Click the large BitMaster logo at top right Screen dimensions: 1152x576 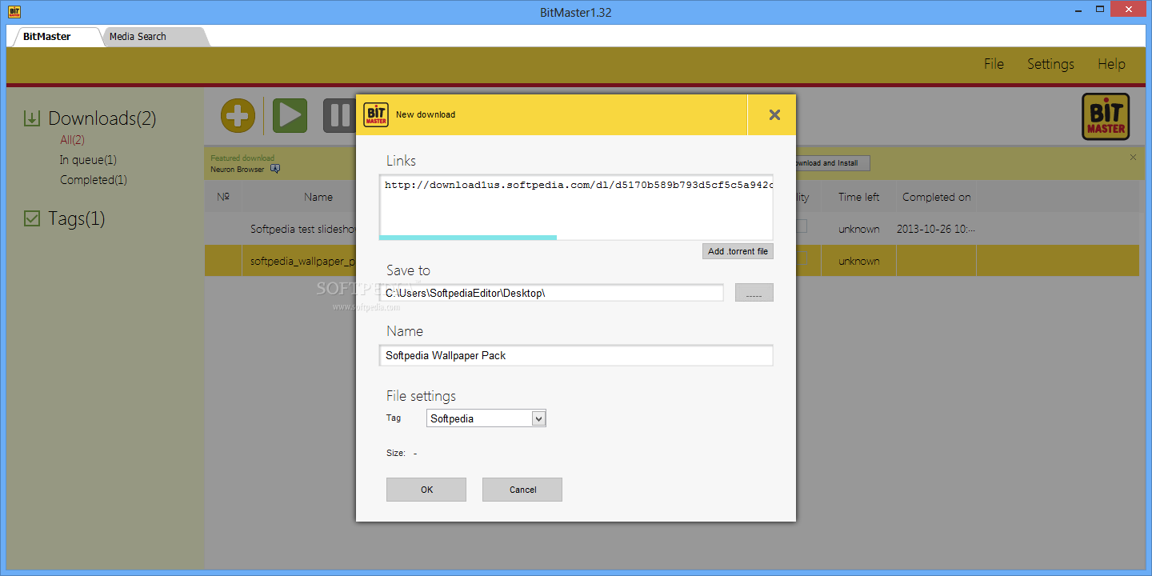coord(1106,117)
